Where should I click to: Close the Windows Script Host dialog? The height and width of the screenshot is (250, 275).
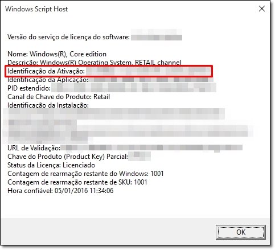tap(262, 9)
